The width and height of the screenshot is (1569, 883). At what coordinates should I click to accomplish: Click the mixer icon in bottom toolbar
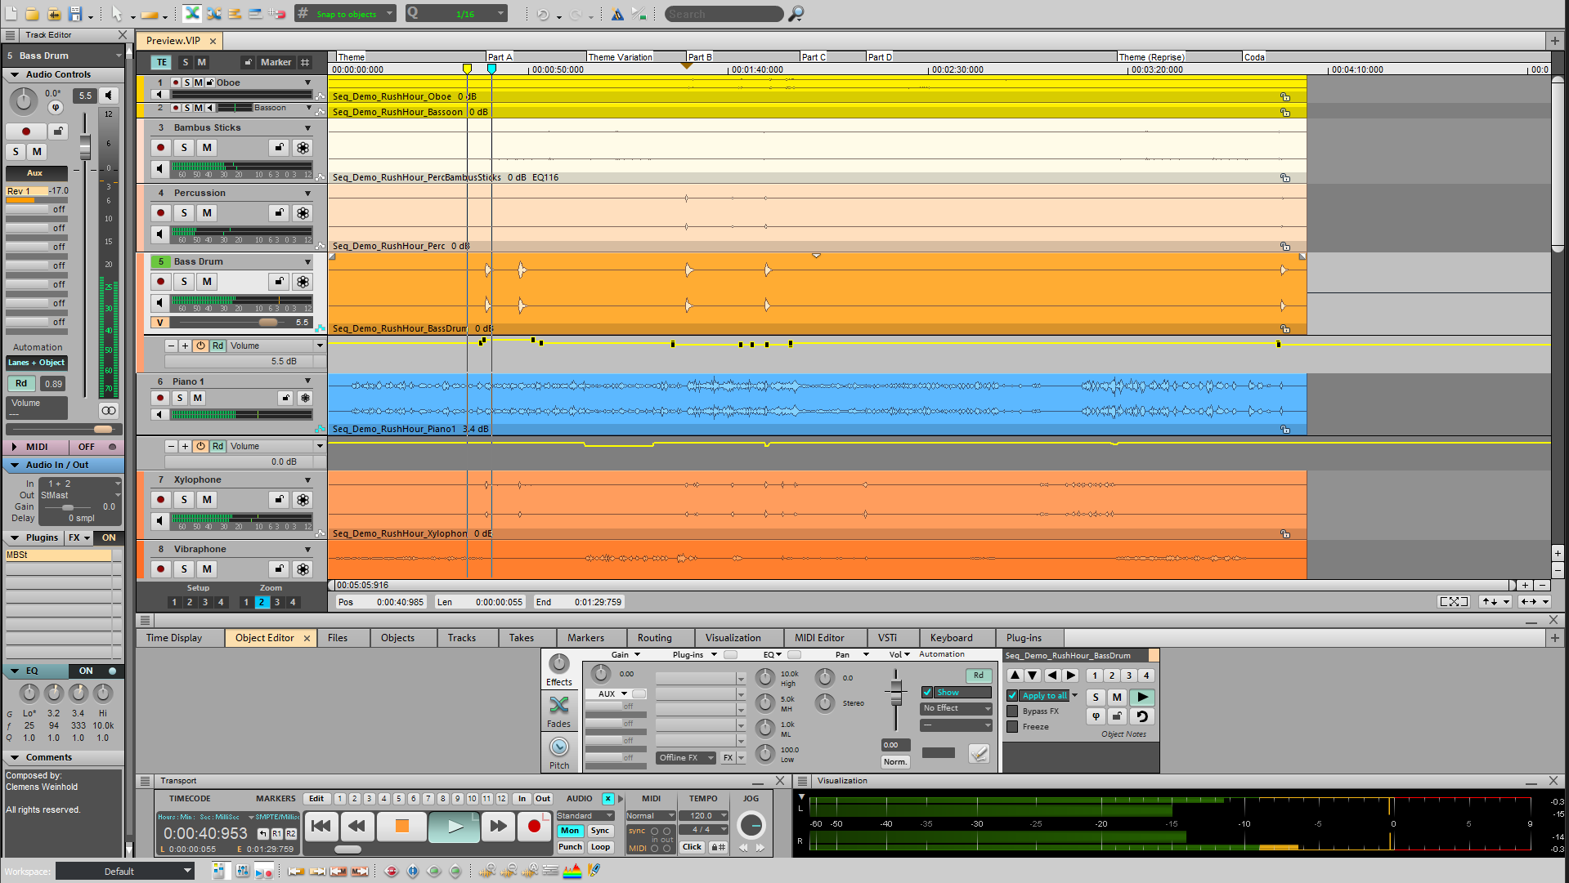point(243,872)
